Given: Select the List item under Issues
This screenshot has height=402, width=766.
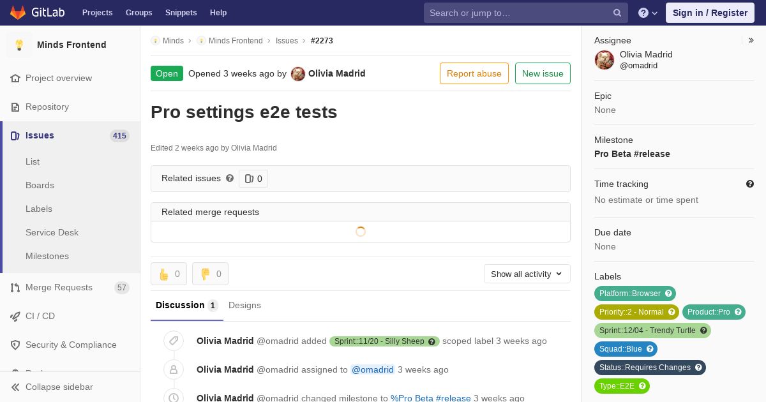Looking at the screenshot, I should [x=33, y=162].
